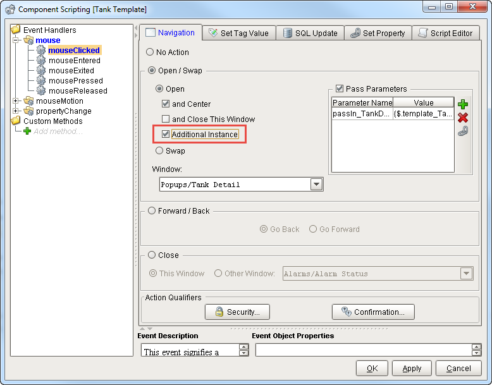Click the tag icon on Set Tag Value tab
Screen dimensions: 492x385
(213, 33)
